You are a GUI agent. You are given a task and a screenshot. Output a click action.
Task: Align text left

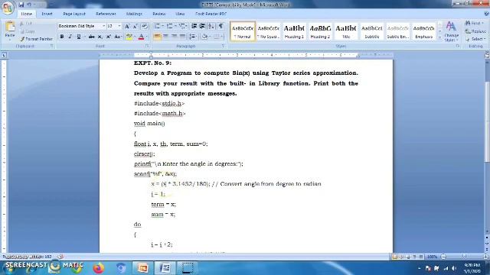pyautogui.click(x=157, y=37)
